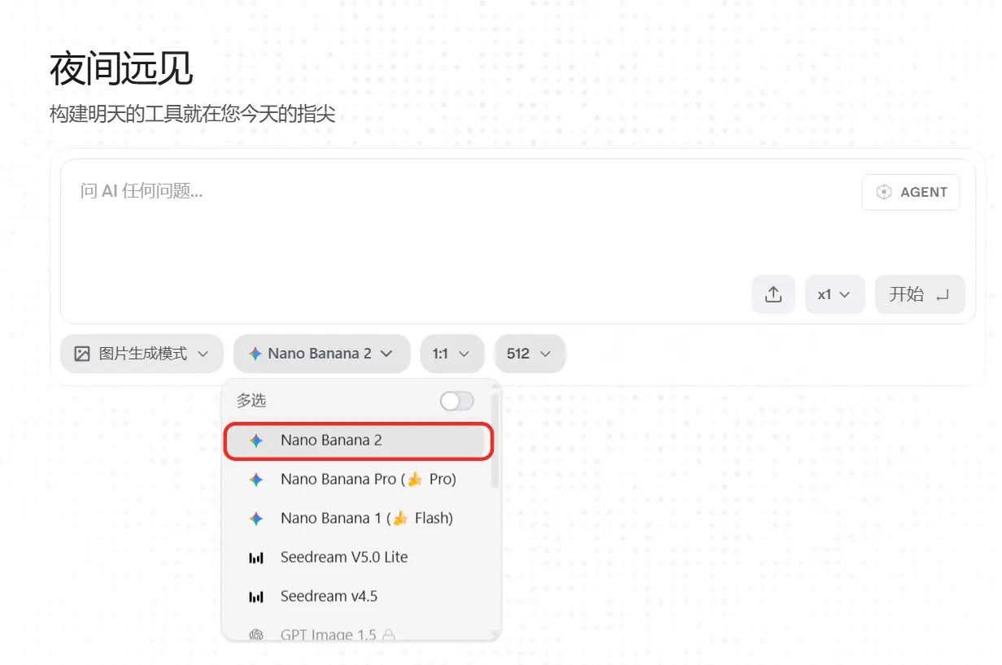The image size is (1002, 665).
Task: Click the upload icon below the prompt box
Action: (773, 294)
